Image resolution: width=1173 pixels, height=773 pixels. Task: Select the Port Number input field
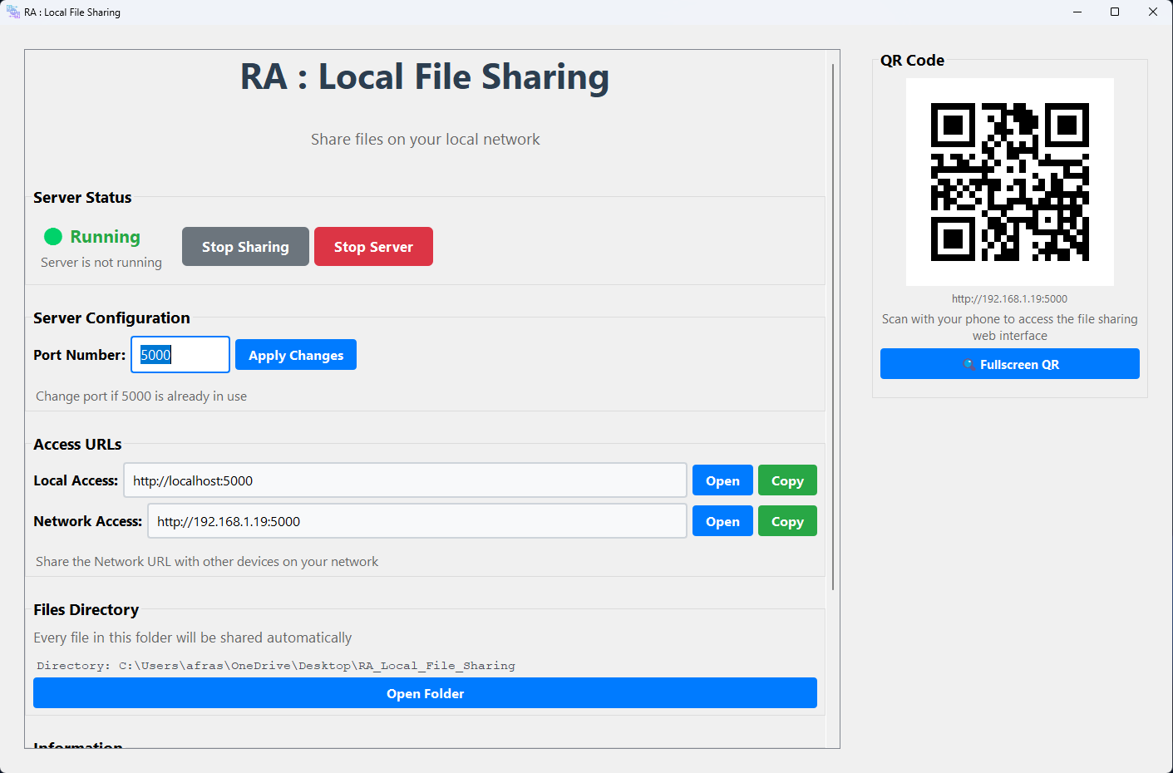coord(180,354)
